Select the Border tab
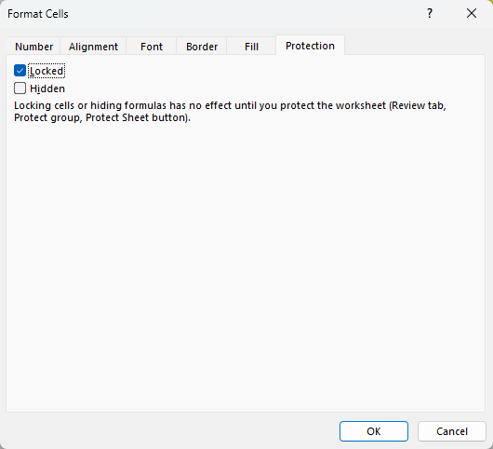This screenshot has height=449, width=493. 202,47
